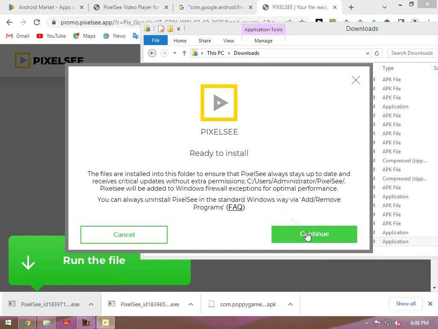Open Chrome tab search chevron
Image resolution: width=438 pixels, height=329 pixels.
385,7
